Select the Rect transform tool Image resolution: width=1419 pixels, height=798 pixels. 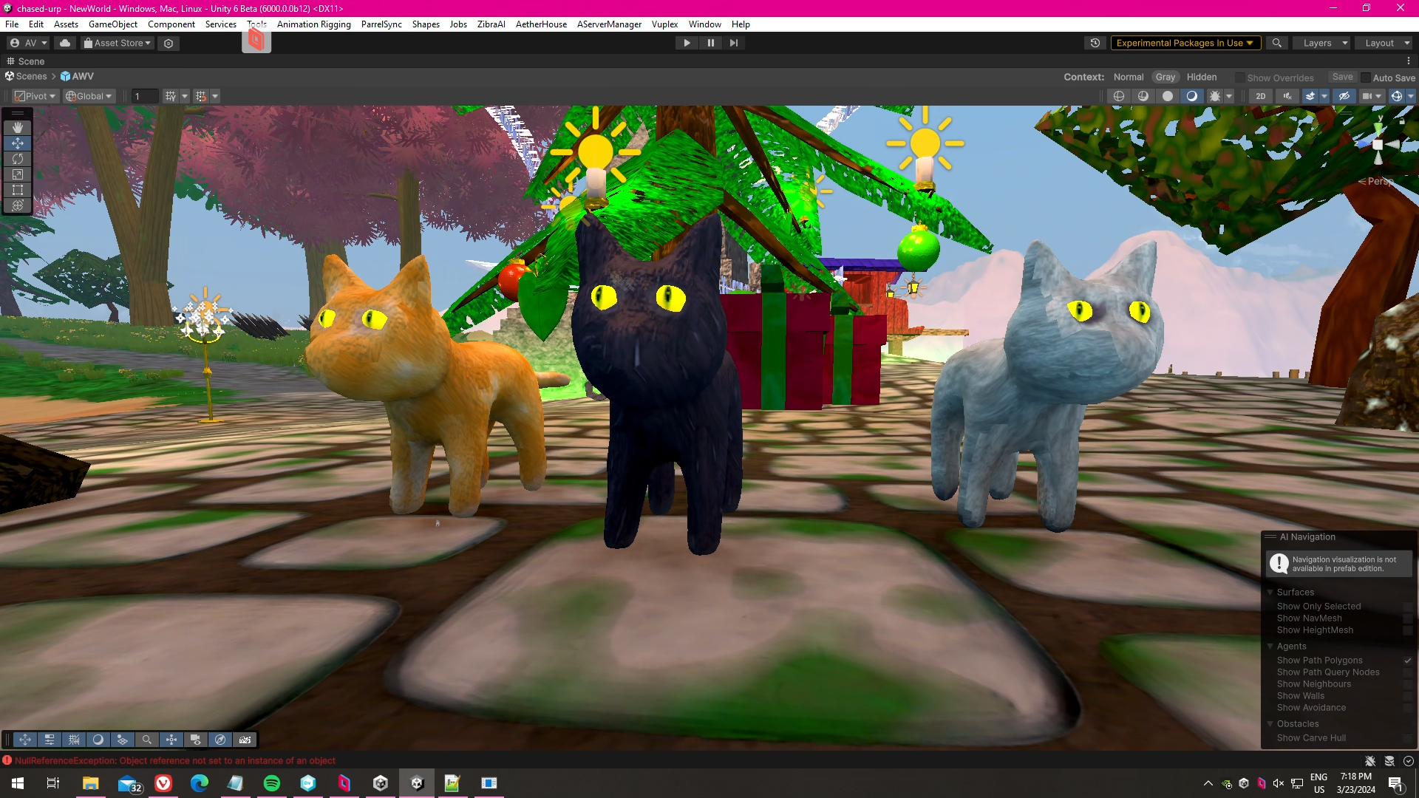click(x=18, y=190)
